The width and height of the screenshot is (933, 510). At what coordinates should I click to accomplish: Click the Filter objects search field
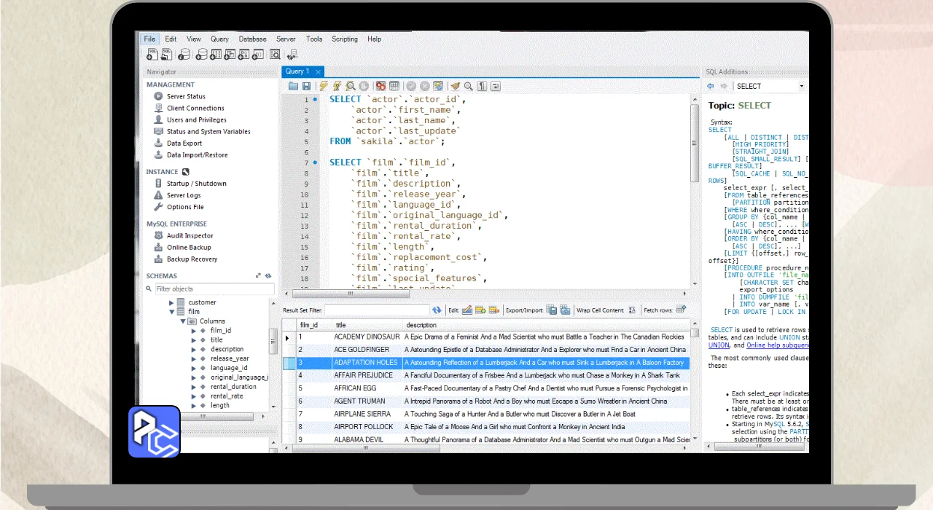click(x=211, y=289)
